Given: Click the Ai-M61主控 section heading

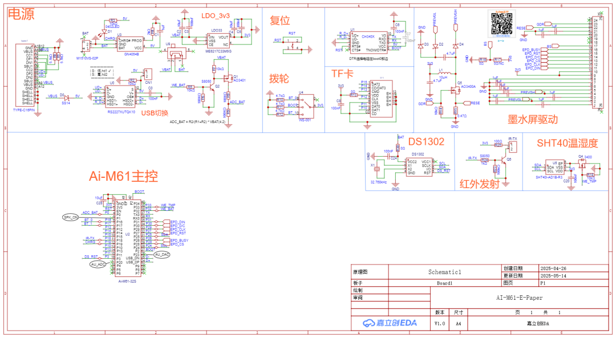Looking at the screenshot, I should 123,176.
